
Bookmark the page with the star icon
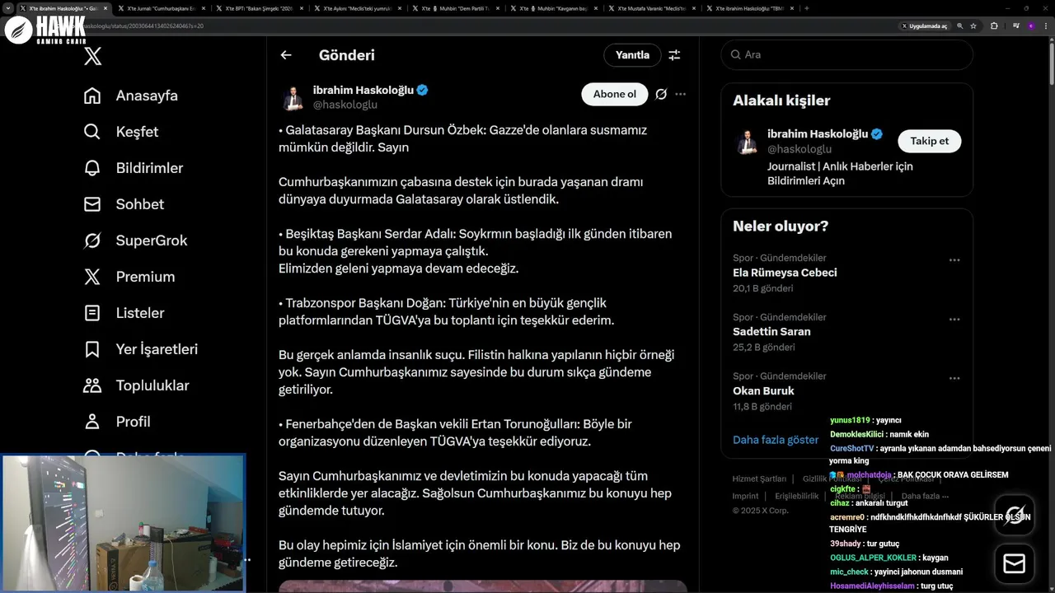973,26
